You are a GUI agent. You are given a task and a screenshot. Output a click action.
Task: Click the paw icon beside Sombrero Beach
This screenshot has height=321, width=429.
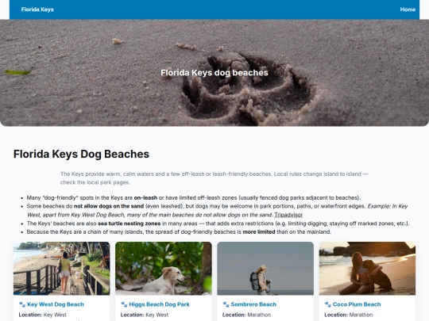coord(226,304)
